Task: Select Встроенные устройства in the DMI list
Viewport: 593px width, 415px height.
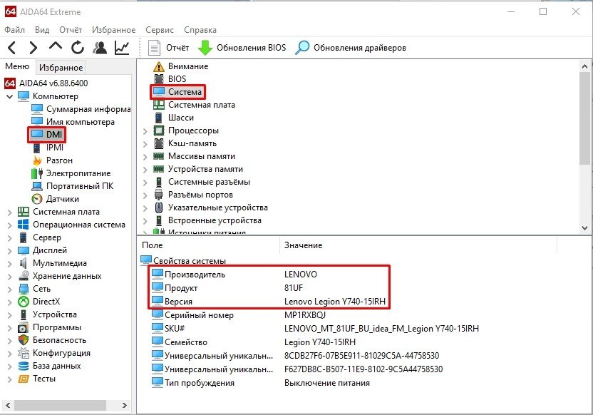Action: 207,220
